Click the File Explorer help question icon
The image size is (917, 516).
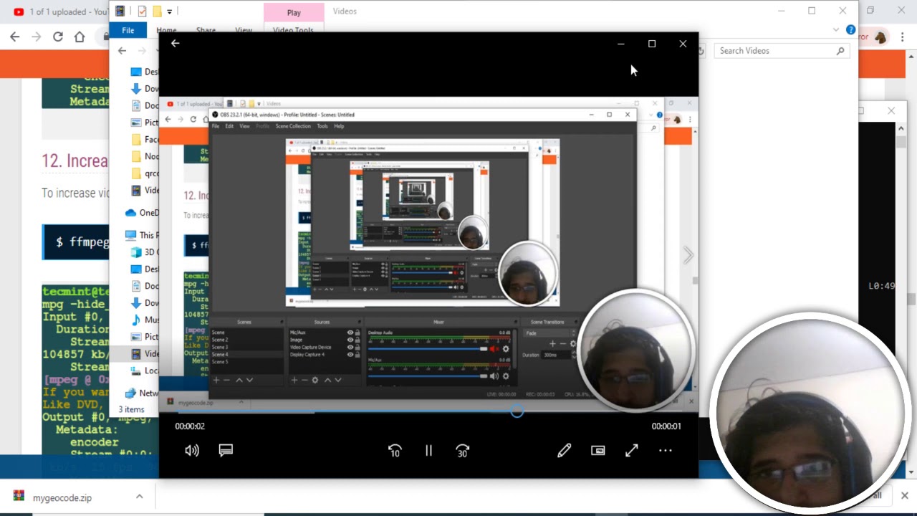tap(850, 30)
